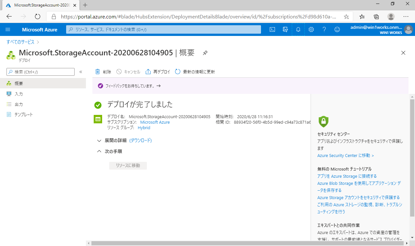Expand the 展開の詳細 section

112,140
